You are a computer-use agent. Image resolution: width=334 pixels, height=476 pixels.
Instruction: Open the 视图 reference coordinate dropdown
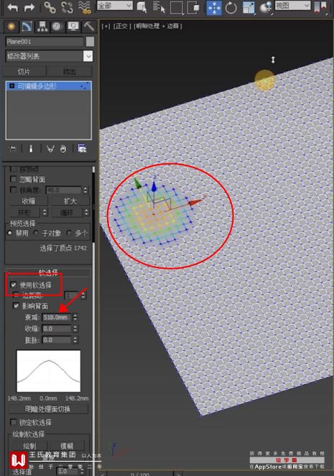pyautogui.click(x=292, y=5)
